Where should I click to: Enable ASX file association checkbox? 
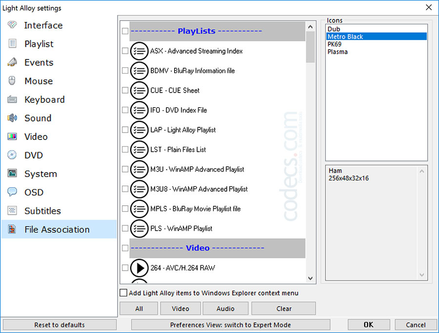pos(125,51)
